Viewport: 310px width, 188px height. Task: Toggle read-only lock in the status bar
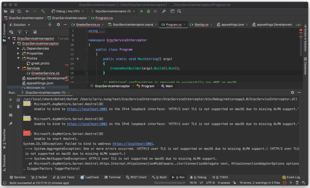235,183
